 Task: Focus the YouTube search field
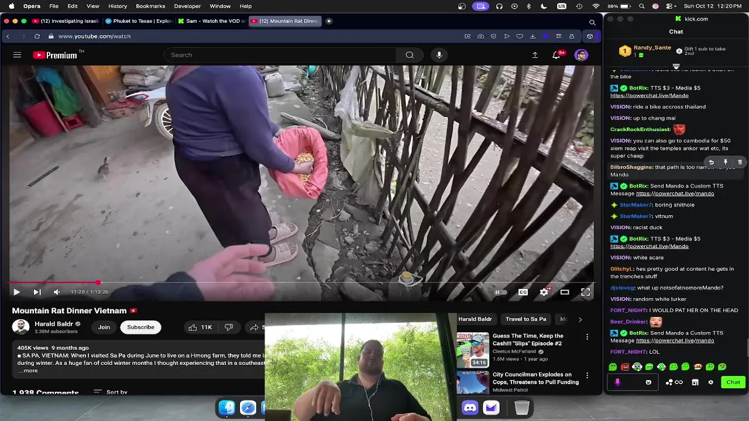coord(281,55)
